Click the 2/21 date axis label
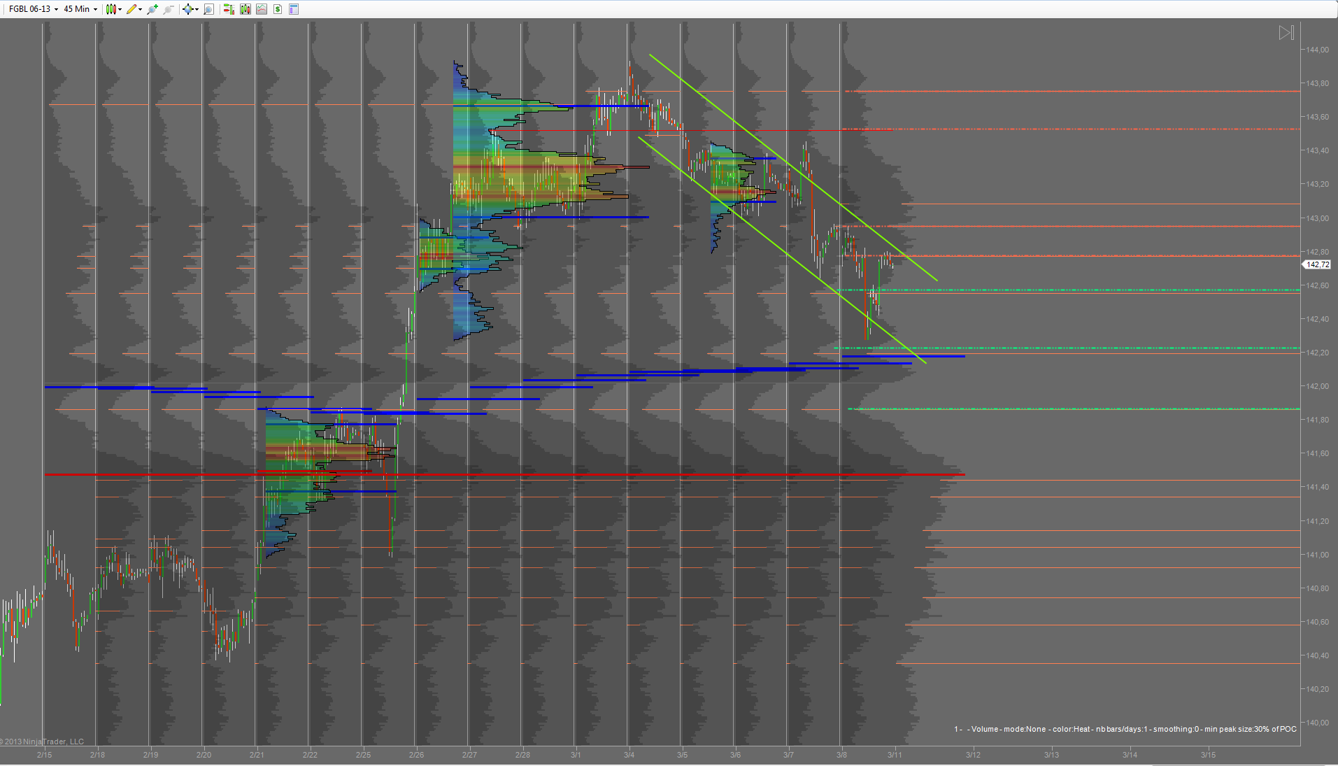 pyautogui.click(x=257, y=755)
